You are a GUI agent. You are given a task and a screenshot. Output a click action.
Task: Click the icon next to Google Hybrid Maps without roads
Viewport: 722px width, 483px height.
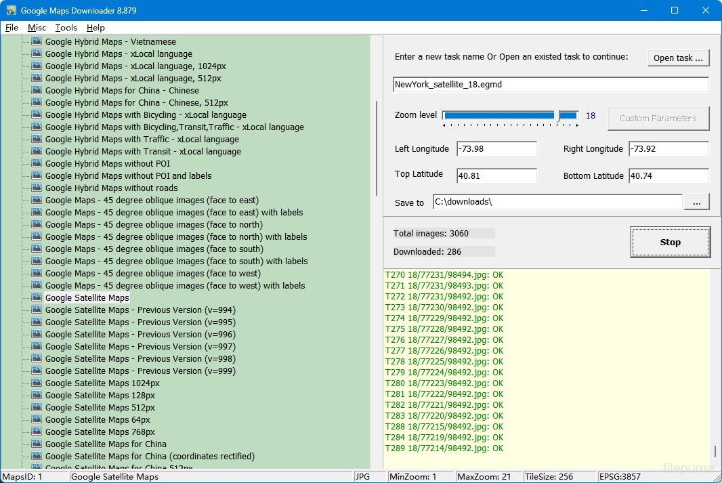tap(37, 188)
